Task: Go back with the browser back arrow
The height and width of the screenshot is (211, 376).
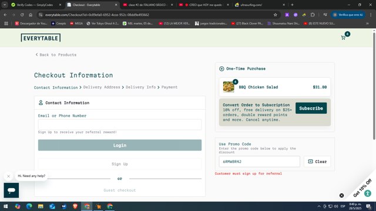Action: click(x=5, y=15)
